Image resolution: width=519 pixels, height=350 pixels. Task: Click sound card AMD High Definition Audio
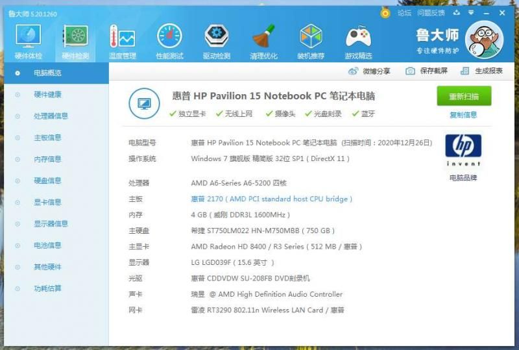point(267,294)
